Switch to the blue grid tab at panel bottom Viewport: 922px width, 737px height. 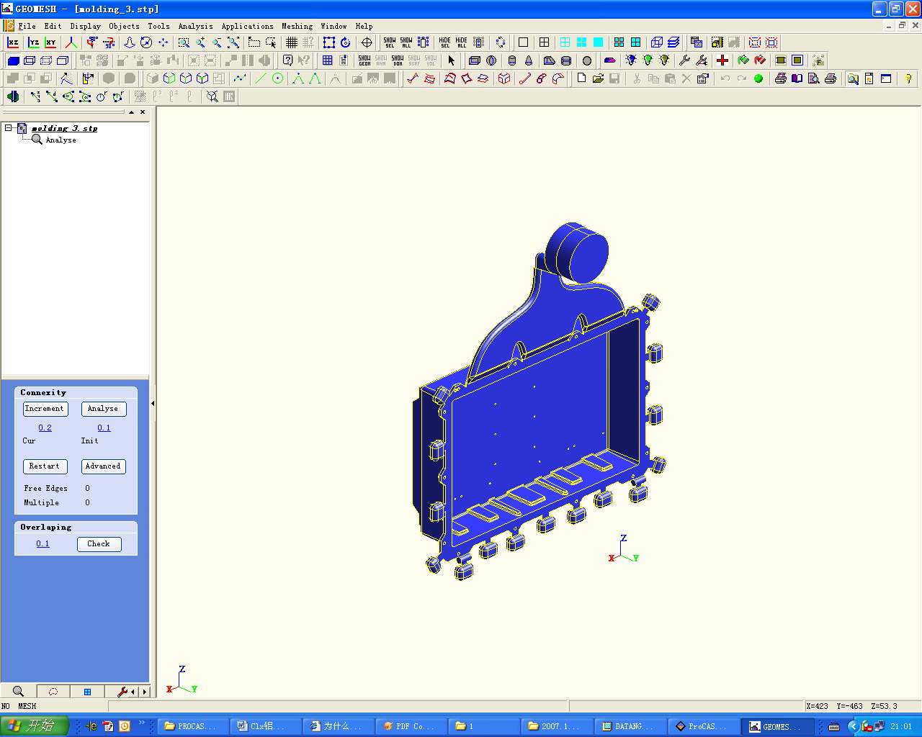pyautogui.click(x=87, y=692)
